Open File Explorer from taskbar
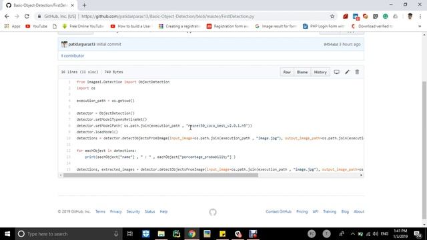 tap(161, 234)
